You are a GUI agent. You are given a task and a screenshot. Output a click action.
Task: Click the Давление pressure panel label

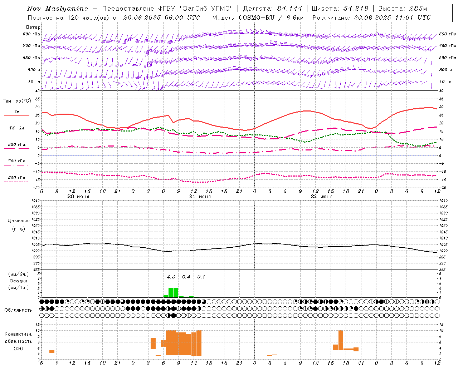point(19,221)
